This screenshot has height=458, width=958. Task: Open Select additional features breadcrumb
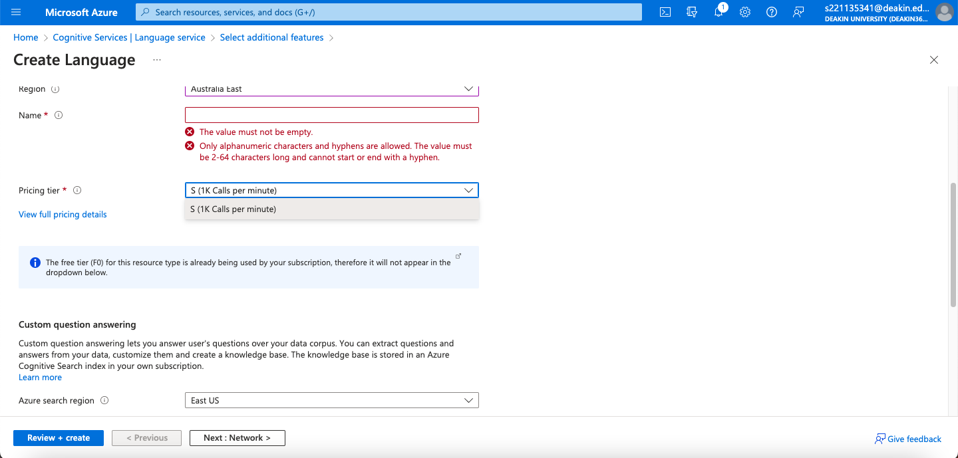coord(271,37)
